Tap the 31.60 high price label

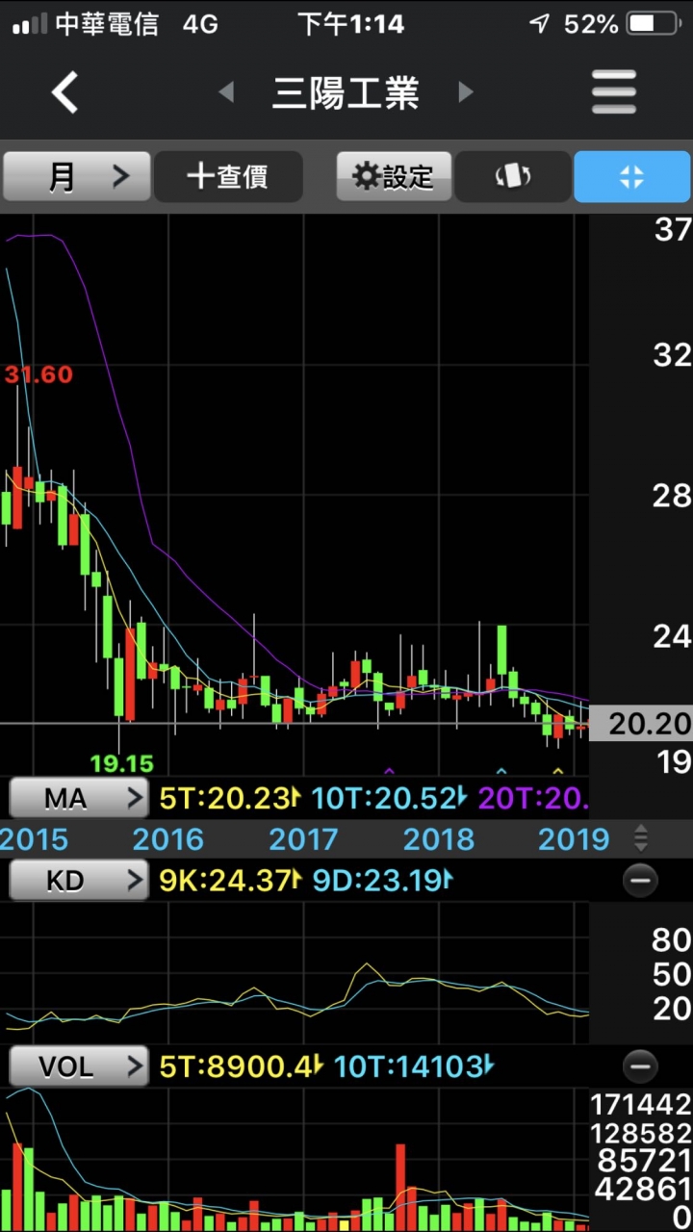[x=38, y=374]
